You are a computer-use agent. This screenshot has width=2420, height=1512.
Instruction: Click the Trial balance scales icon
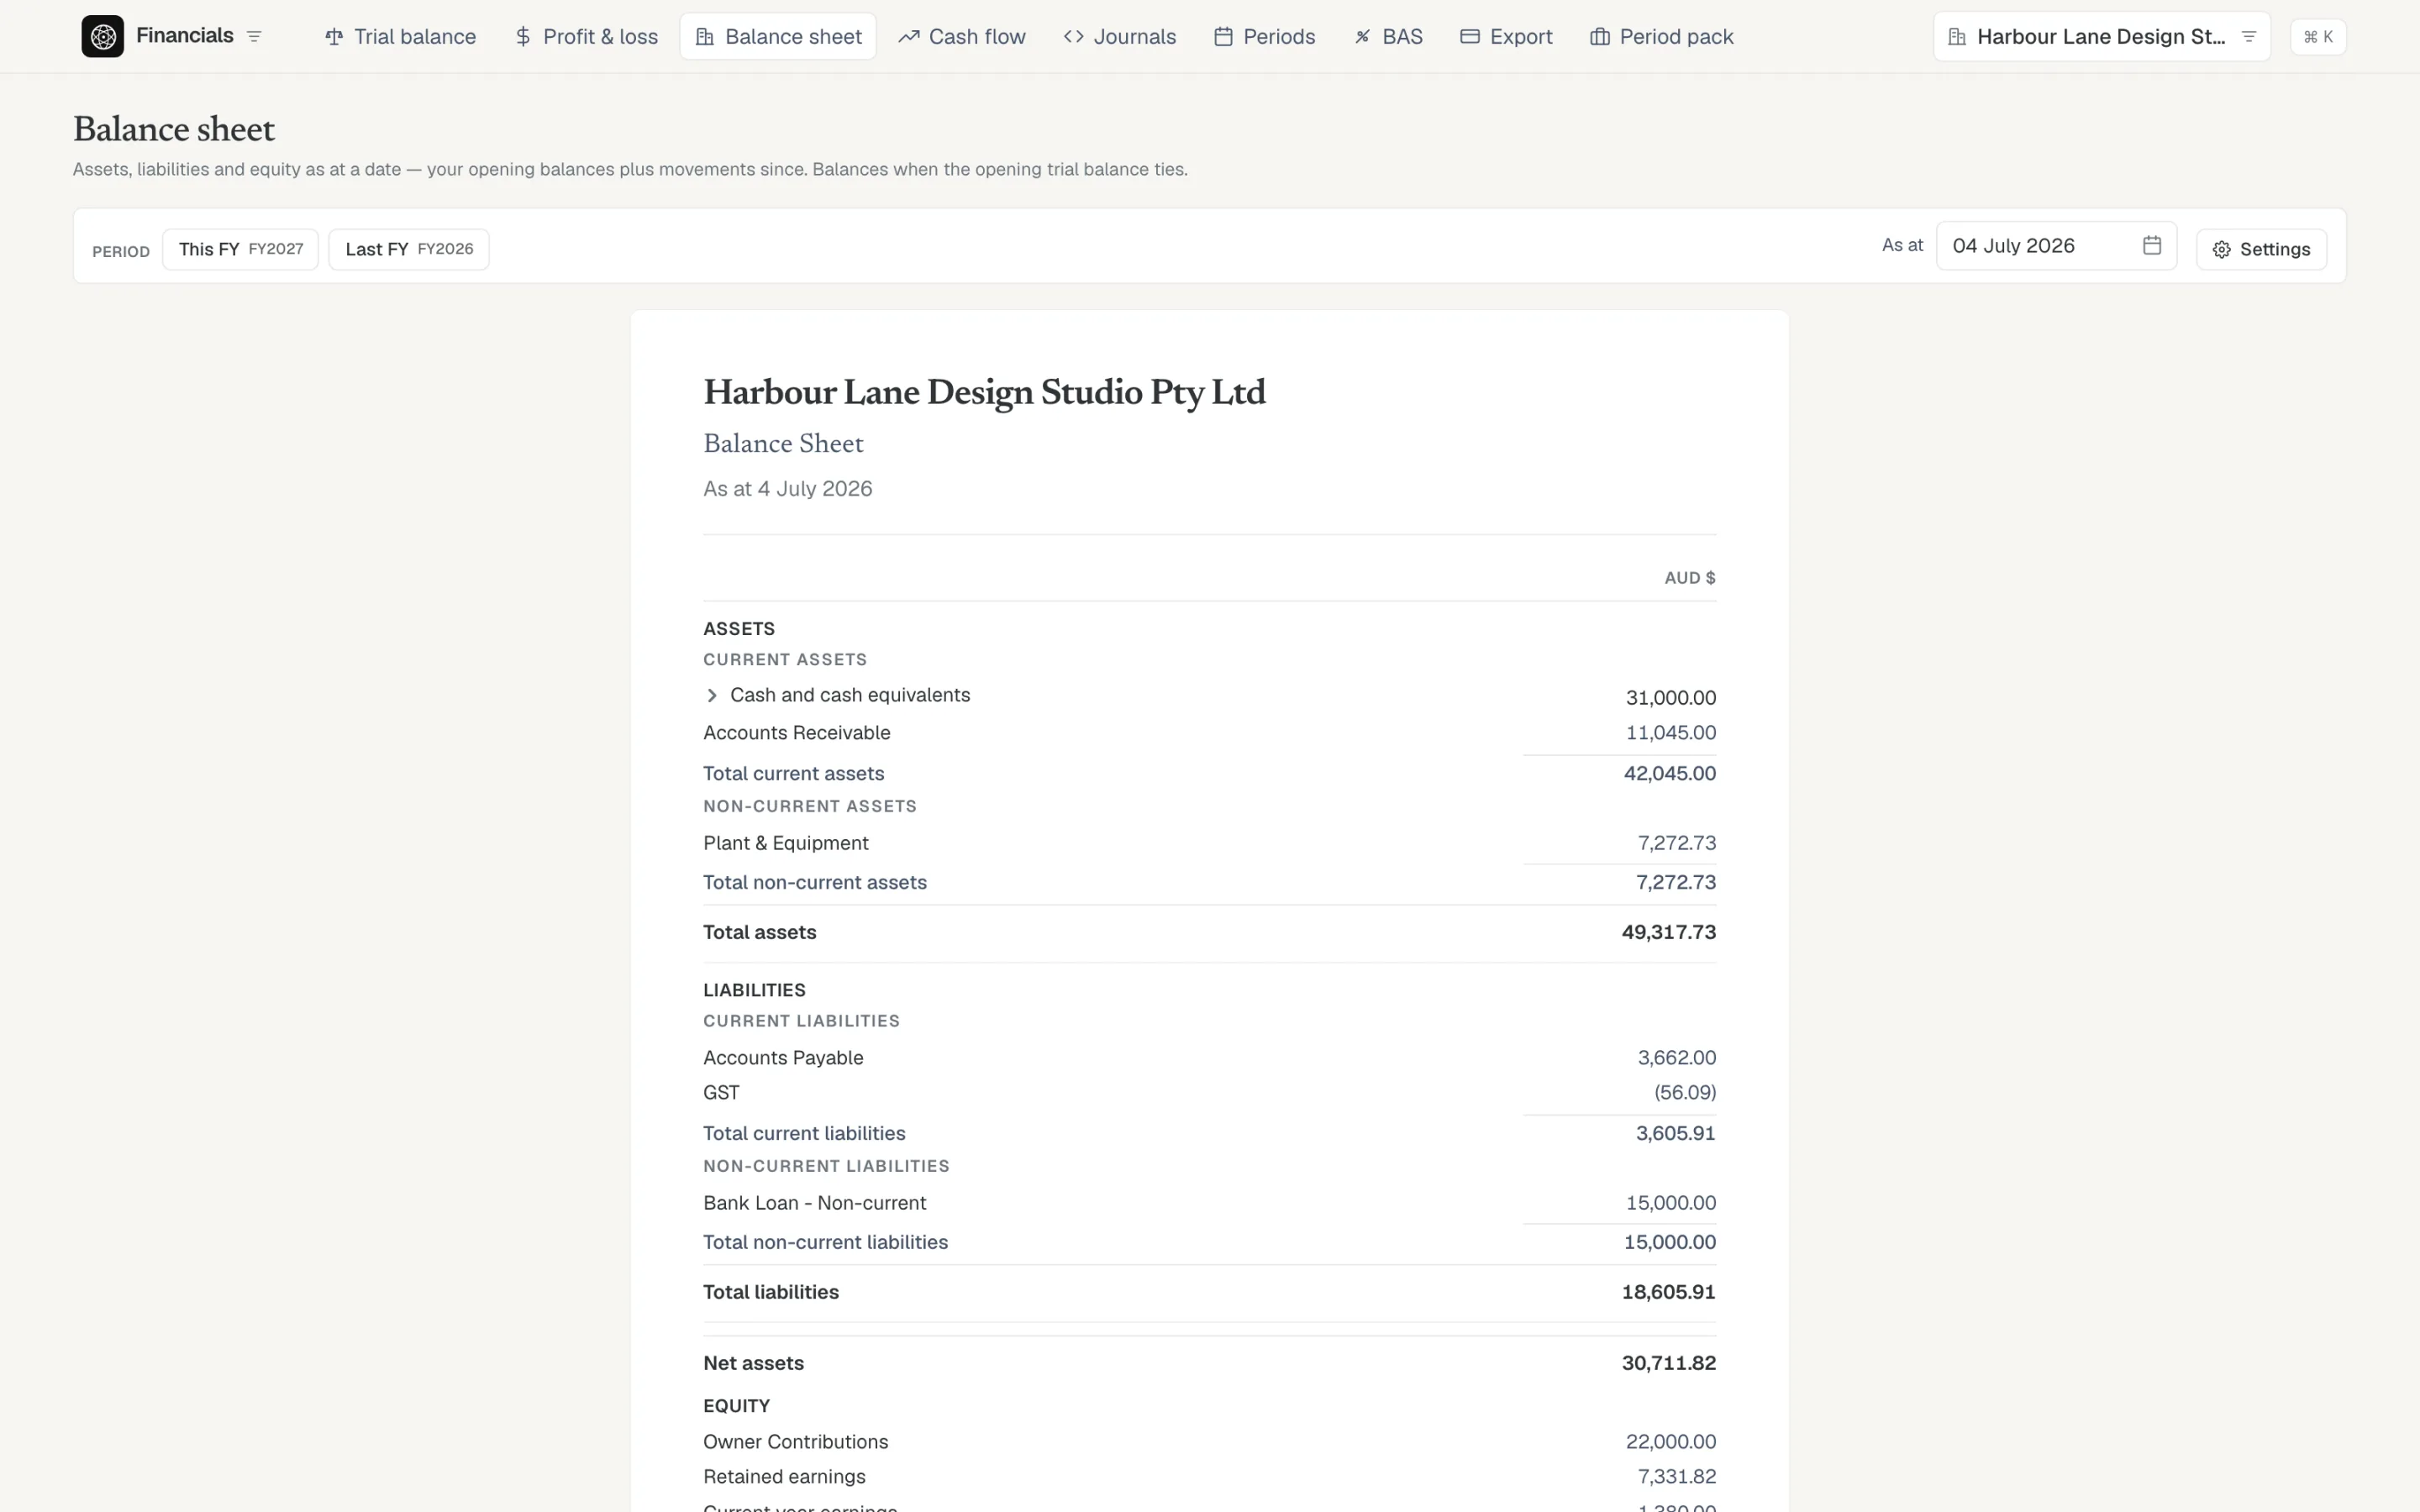(x=334, y=37)
